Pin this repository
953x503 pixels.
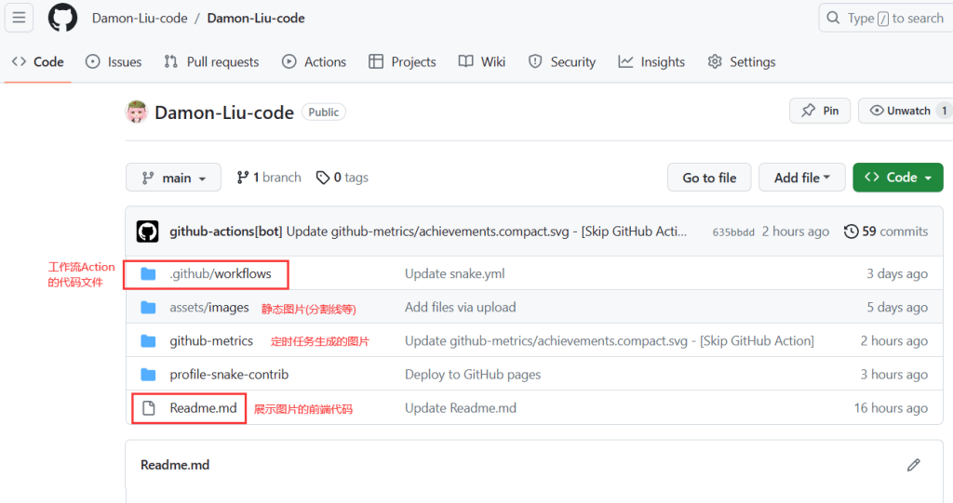click(820, 111)
